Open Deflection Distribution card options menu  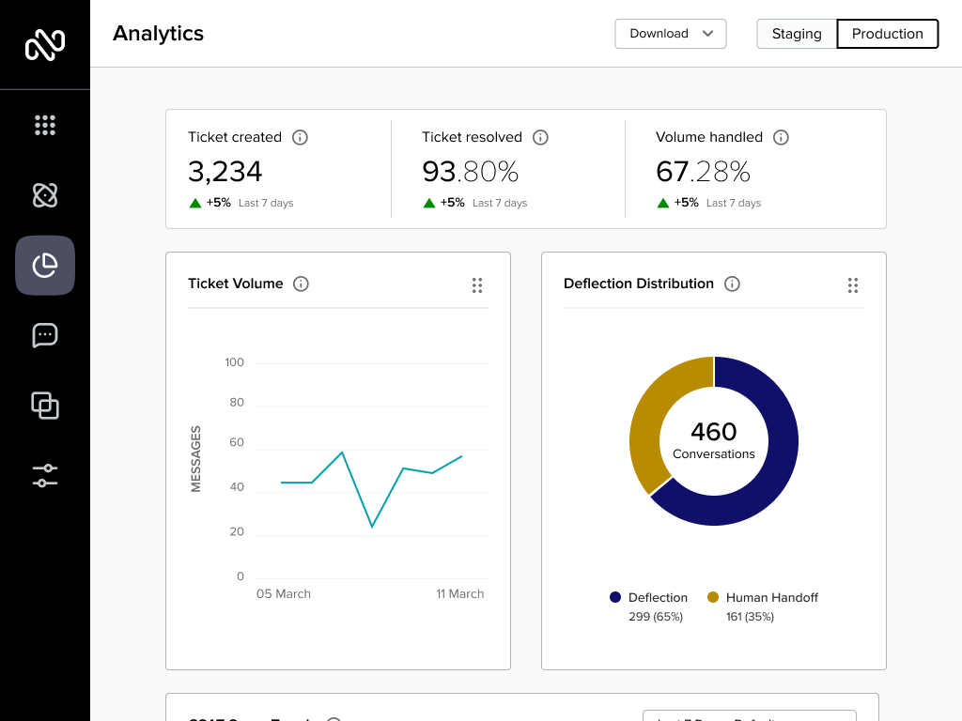pos(853,285)
